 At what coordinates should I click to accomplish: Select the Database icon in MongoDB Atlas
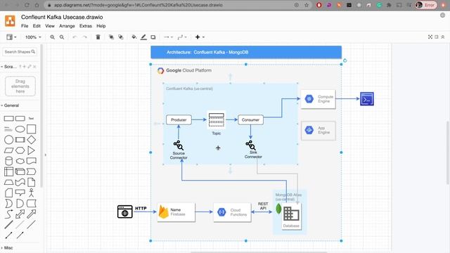click(x=291, y=216)
